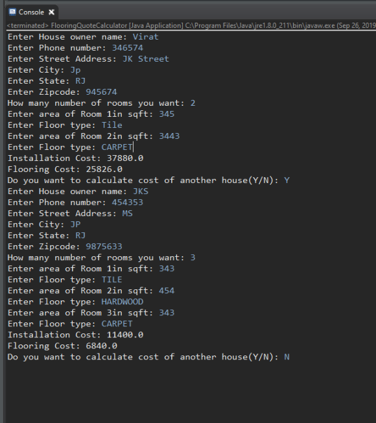Click the Flooring Cost 25826.0 line
Viewport: 376px width, 423px height.
pyautogui.click(x=65, y=169)
